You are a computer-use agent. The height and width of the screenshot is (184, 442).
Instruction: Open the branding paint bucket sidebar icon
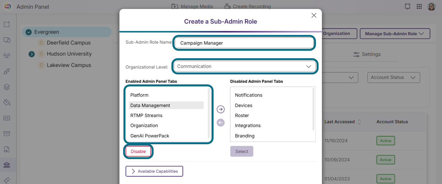pyautogui.click(x=7, y=103)
